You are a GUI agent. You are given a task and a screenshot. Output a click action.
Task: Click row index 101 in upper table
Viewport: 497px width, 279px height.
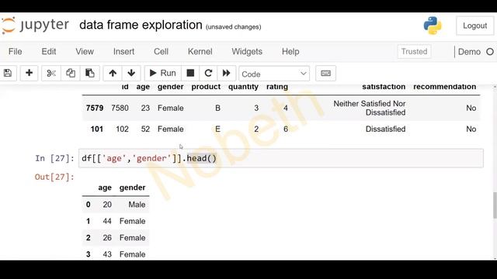(96, 129)
